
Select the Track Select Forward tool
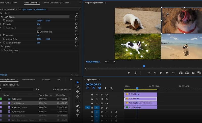[78, 87]
